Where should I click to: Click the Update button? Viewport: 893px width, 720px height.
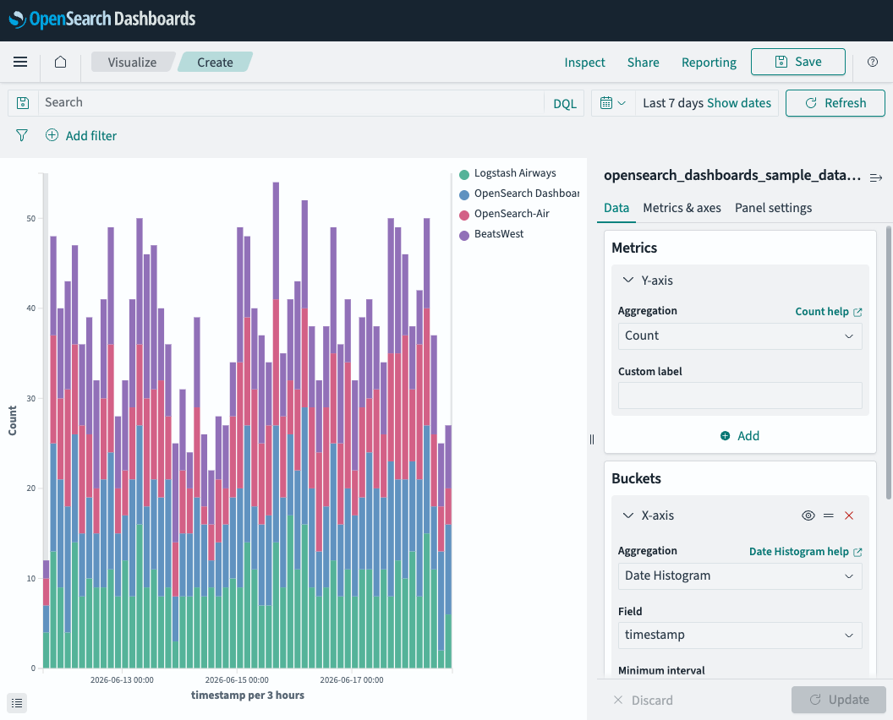[x=838, y=700]
